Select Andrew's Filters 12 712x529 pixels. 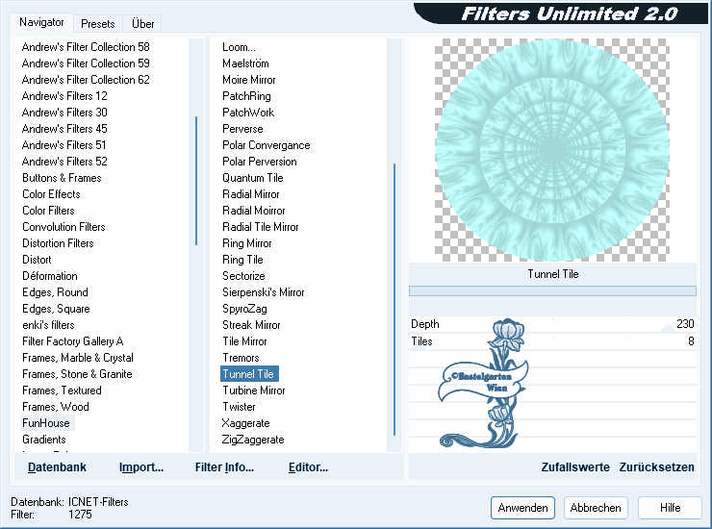[x=64, y=96]
